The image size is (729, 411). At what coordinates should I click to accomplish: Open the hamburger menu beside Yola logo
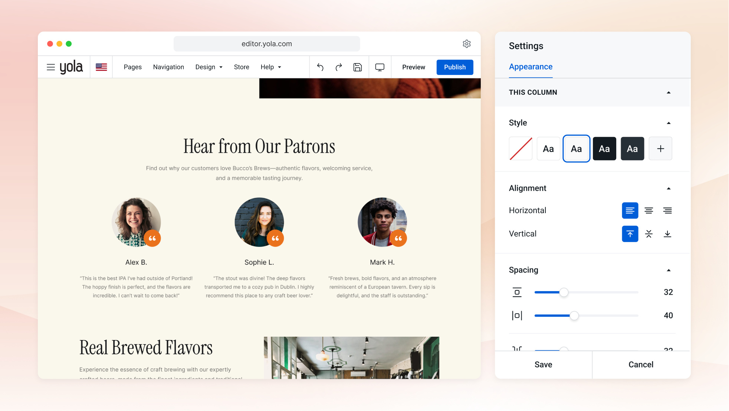coord(51,67)
